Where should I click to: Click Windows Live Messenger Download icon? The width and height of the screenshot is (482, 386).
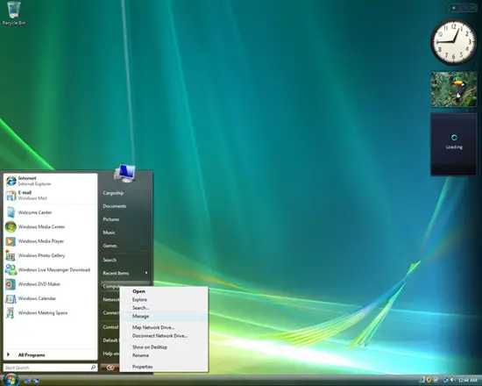11,270
